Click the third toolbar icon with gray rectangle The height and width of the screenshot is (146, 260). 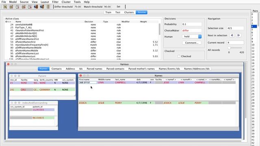coord(17,7)
